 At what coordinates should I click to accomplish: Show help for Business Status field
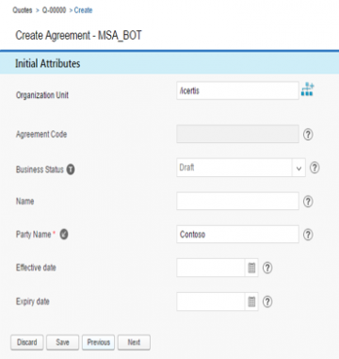coord(315,168)
